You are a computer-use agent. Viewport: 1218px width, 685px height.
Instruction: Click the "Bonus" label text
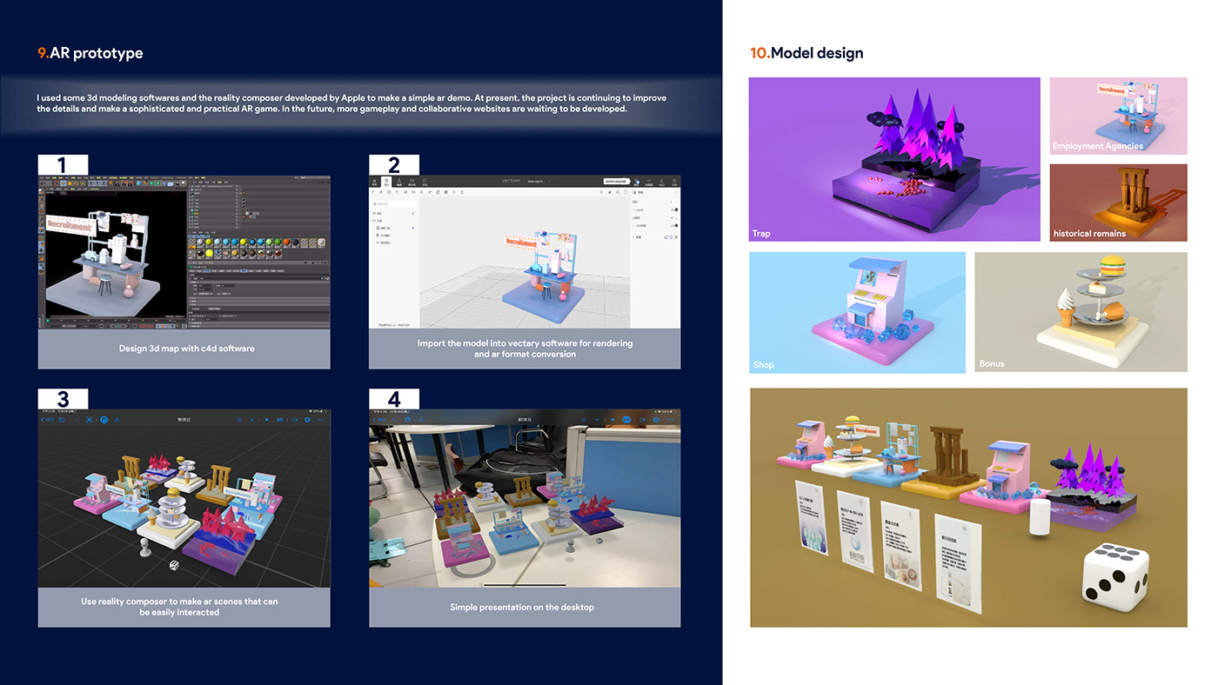tap(992, 363)
